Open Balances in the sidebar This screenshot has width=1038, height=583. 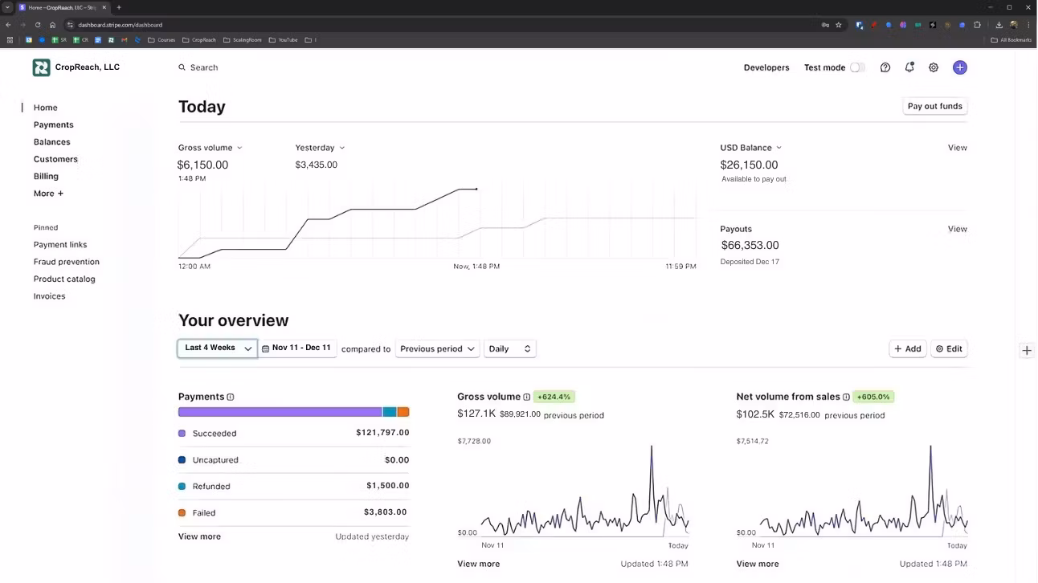52,142
